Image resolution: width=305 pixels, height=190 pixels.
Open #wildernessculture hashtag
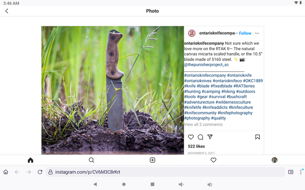[233, 102]
